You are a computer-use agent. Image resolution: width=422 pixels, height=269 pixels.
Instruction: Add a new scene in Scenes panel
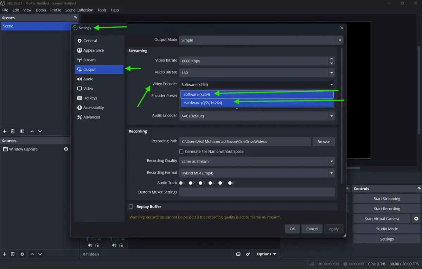(x=5, y=131)
